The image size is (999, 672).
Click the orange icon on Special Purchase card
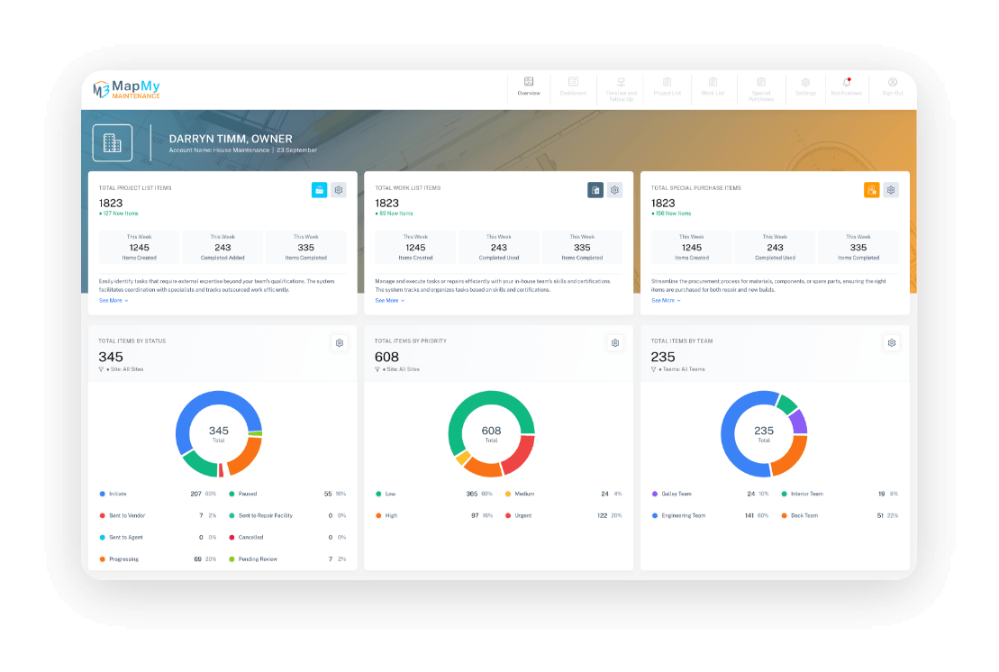[x=872, y=190]
